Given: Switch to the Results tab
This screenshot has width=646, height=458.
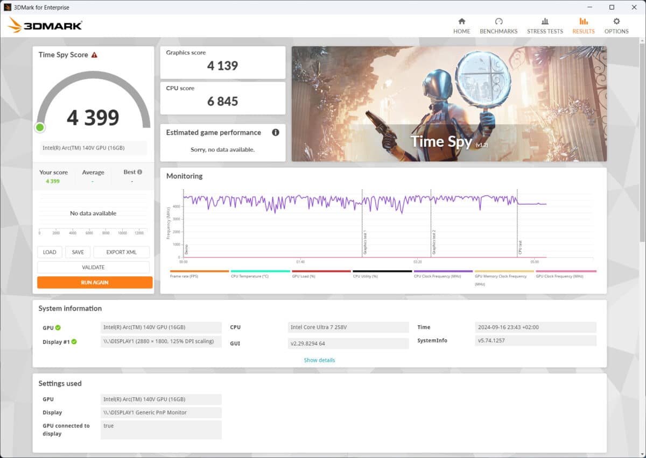Looking at the screenshot, I should (584, 26).
